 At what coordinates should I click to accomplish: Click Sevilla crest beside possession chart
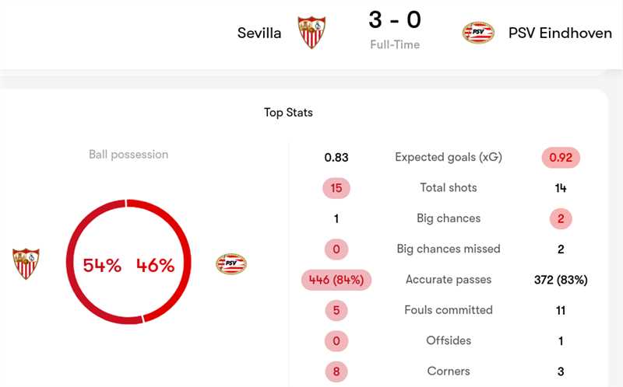pos(26,264)
